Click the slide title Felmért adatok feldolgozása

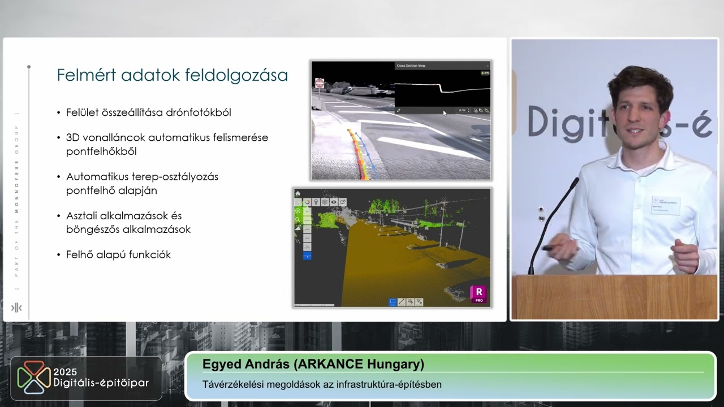click(x=173, y=75)
